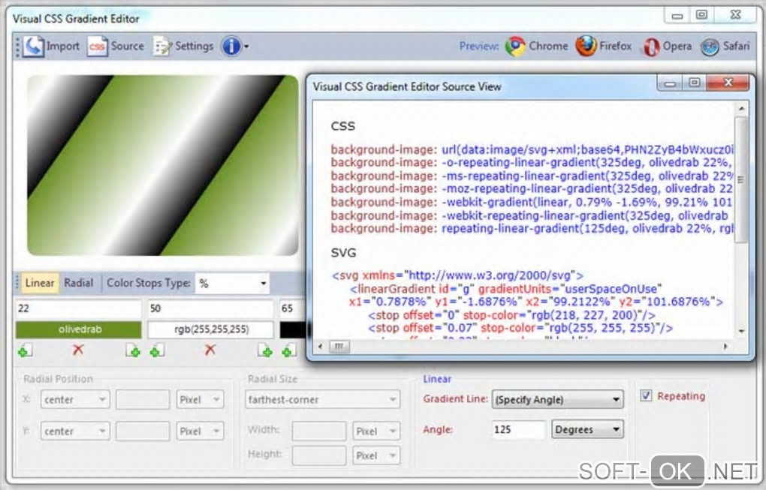Image resolution: width=766 pixels, height=490 pixels.
Task: Open the Height Pixel unit dropdown
Action: (376, 455)
